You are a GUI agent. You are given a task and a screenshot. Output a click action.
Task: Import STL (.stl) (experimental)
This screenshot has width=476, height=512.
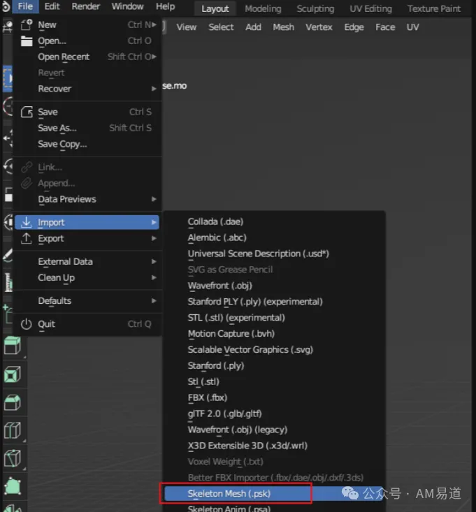236,318
